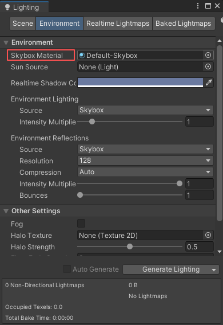Viewport: 223px width, 325px height.
Task: Toggle the Auto Generate checkbox
Action: click(67, 269)
